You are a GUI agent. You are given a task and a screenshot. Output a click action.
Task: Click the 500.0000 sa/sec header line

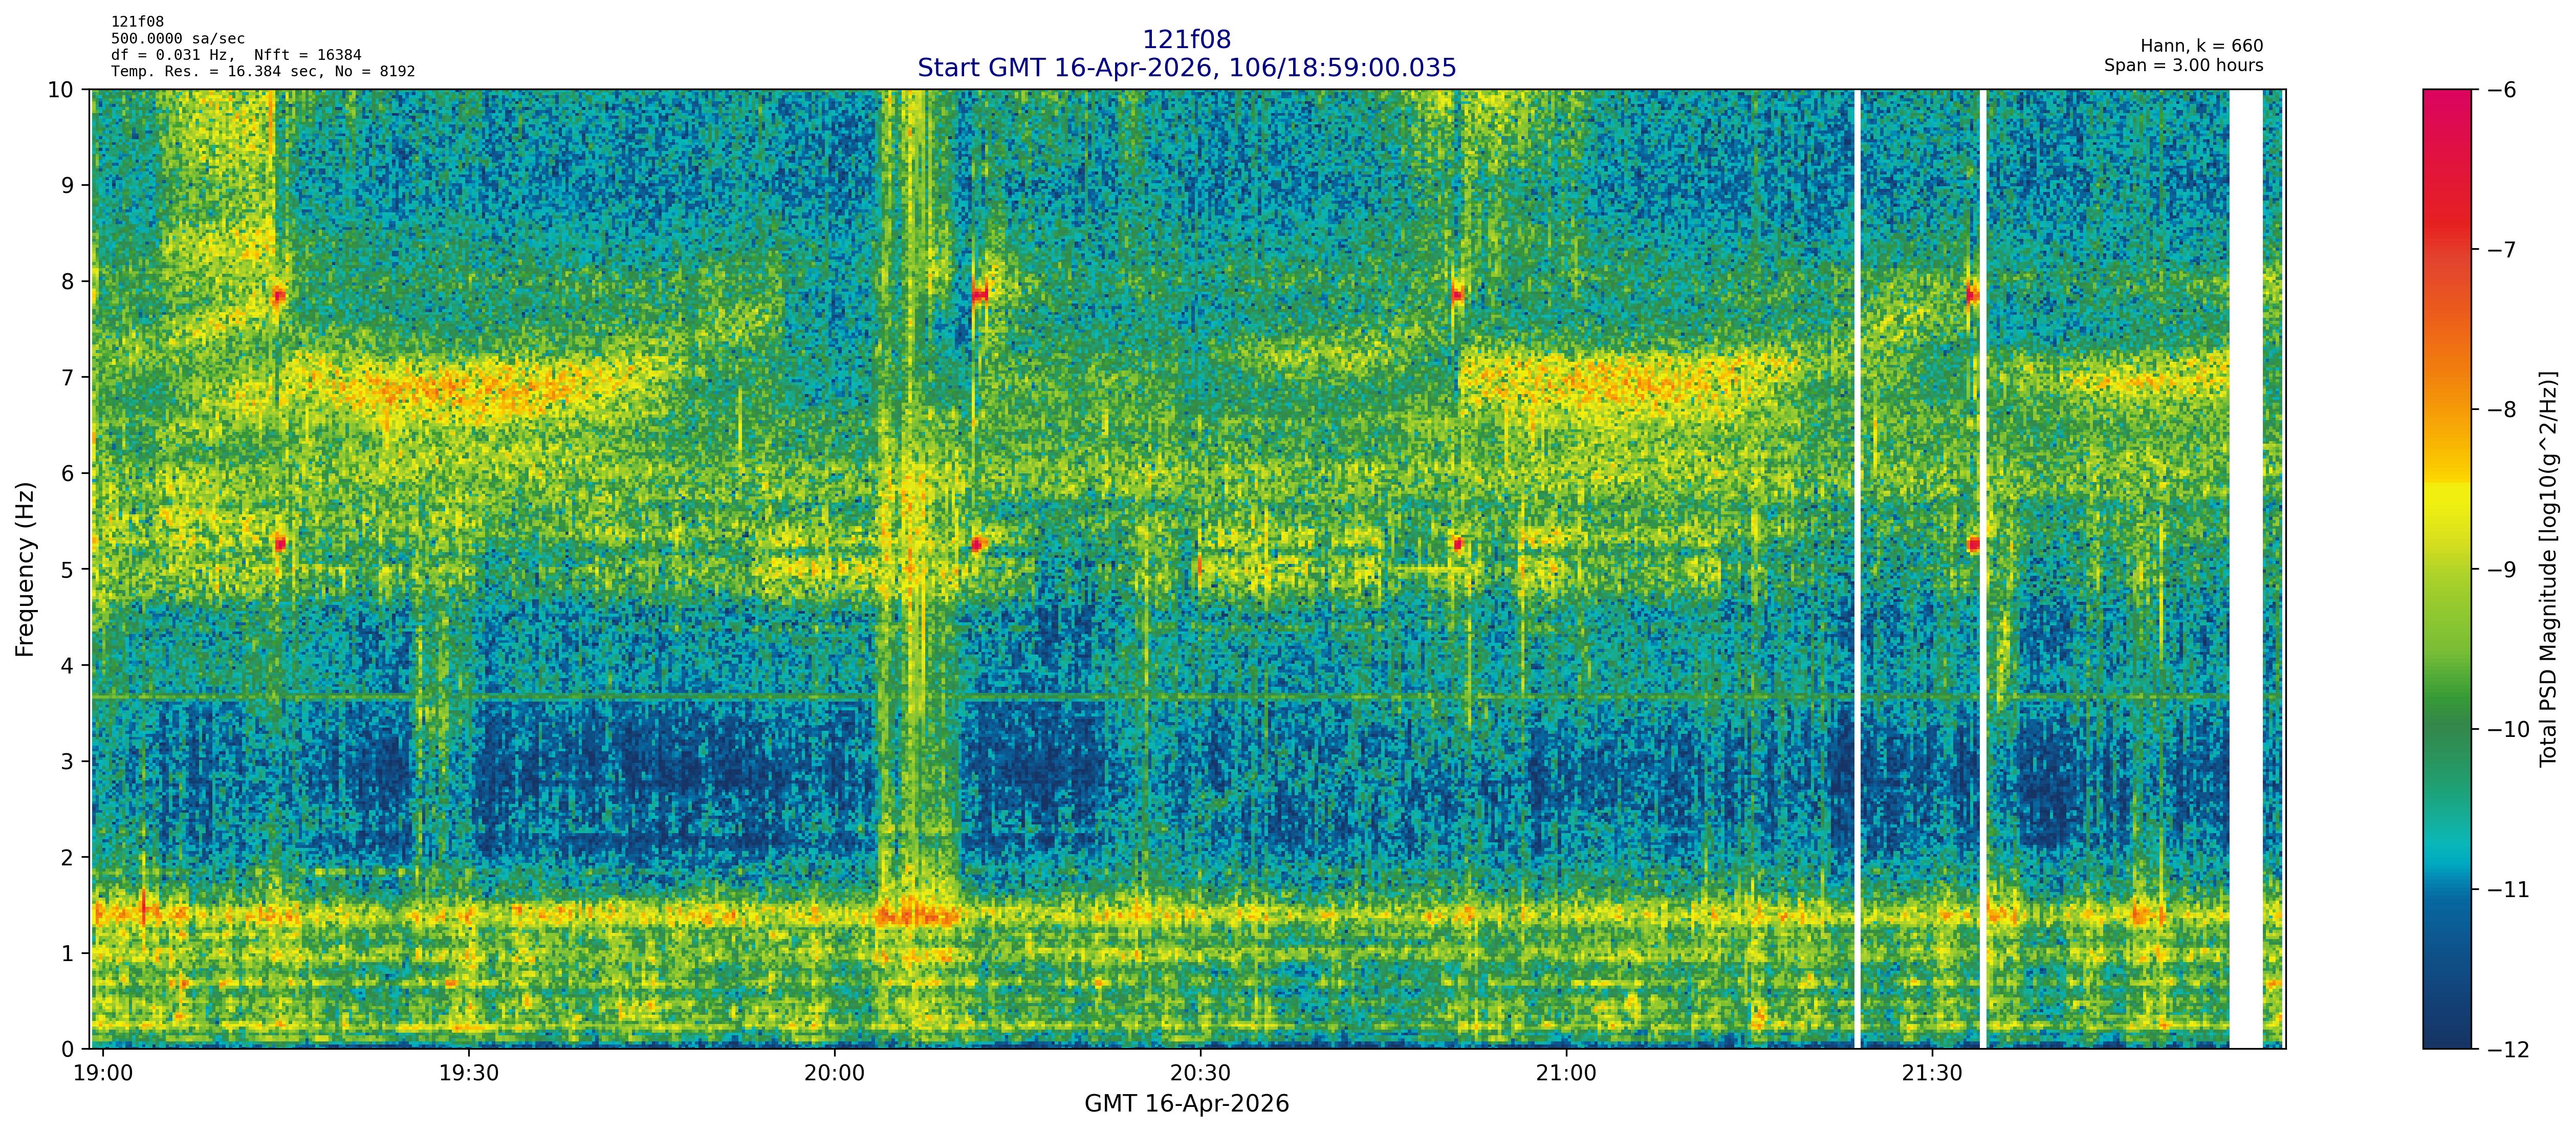[177, 39]
